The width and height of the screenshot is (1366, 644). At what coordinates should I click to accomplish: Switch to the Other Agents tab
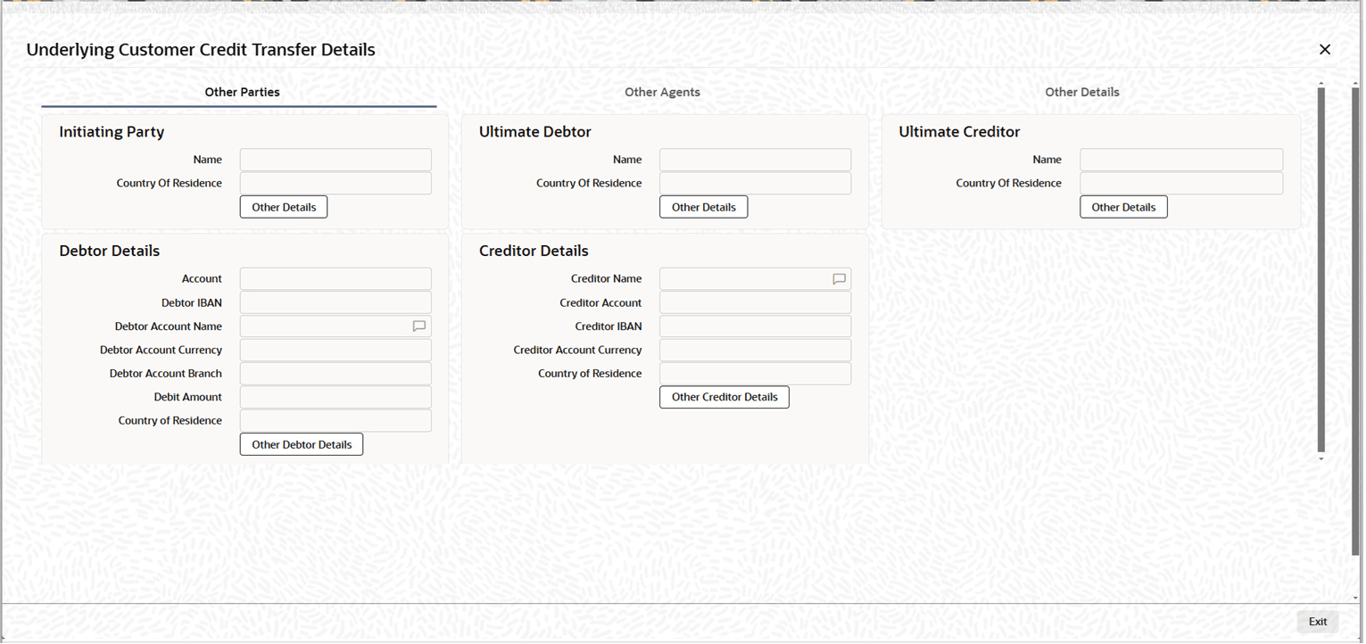click(x=662, y=92)
